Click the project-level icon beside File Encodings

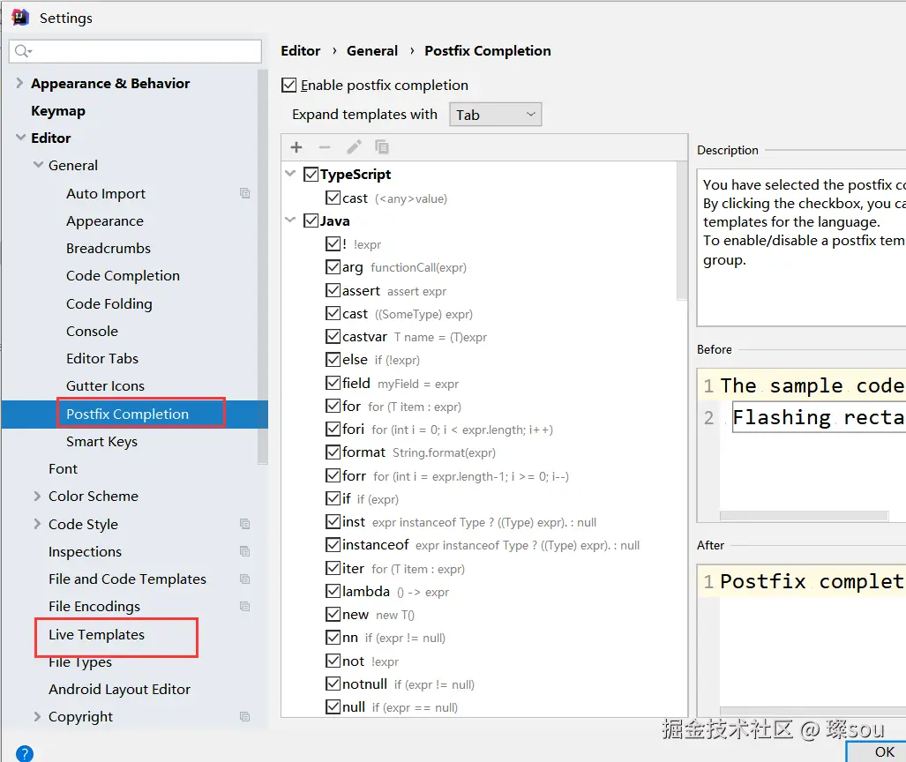tap(245, 607)
